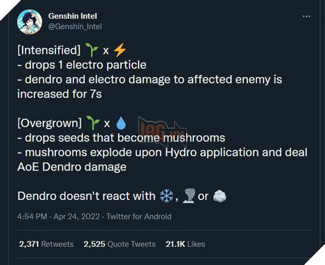View the 2,371 Retweets list

(46, 244)
